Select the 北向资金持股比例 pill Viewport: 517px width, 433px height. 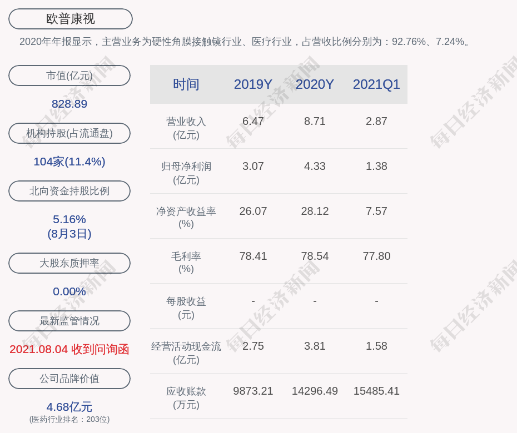click(69, 191)
